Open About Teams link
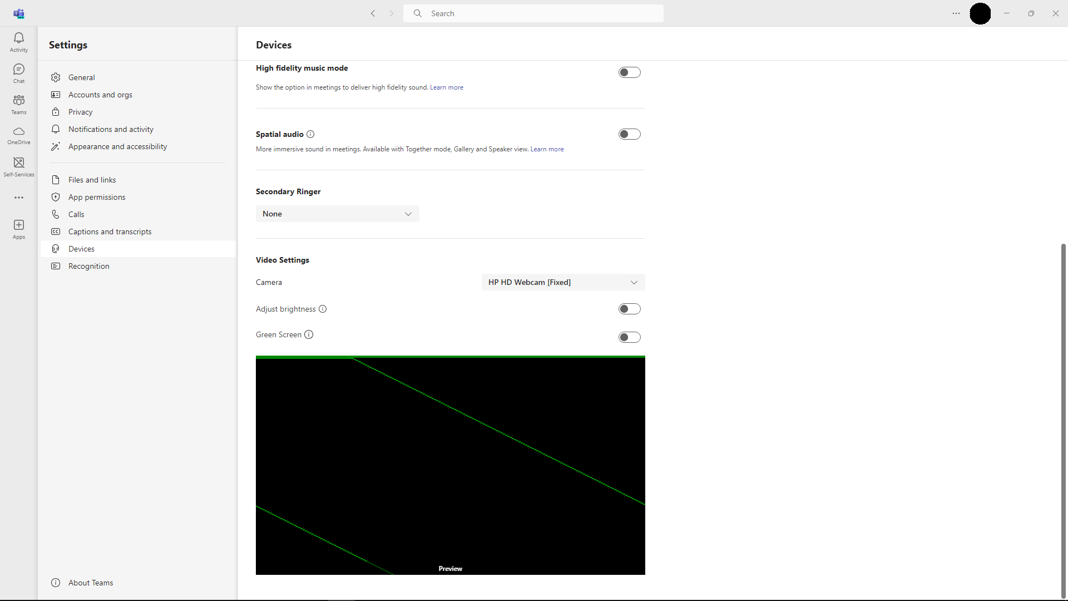 point(90,583)
